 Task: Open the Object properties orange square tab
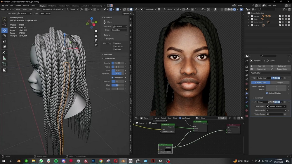tap(246, 89)
